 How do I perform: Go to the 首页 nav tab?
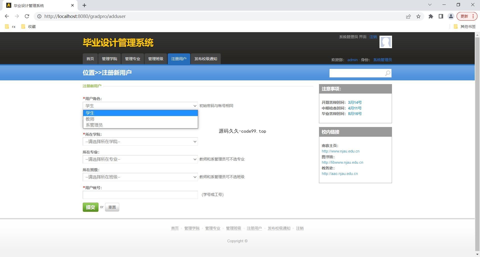(90, 59)
